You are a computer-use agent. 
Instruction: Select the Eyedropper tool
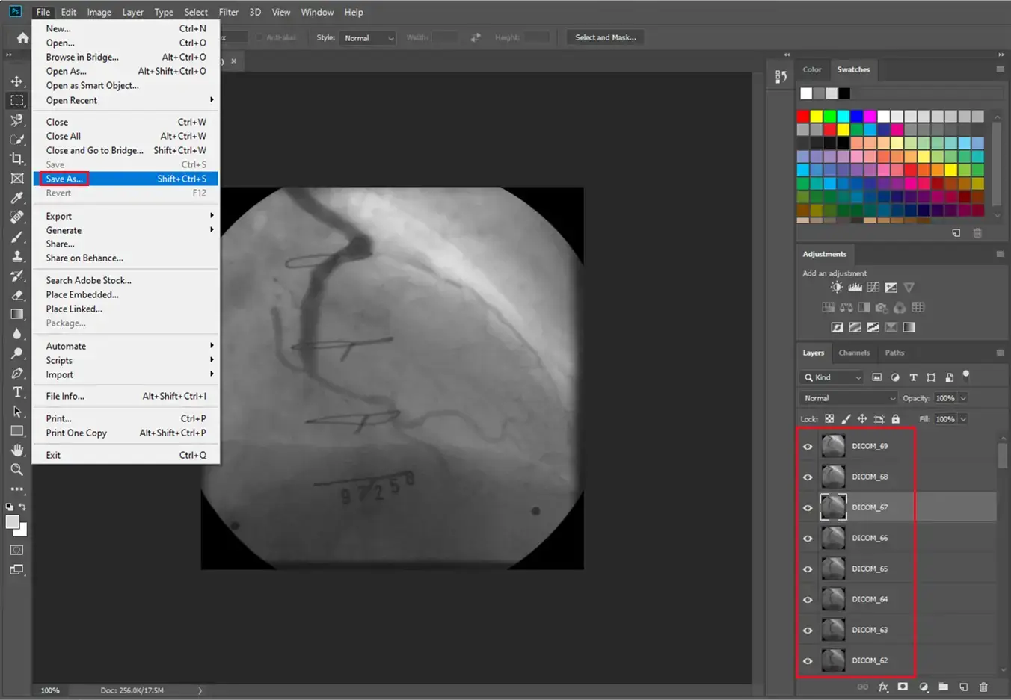(16, 198)
